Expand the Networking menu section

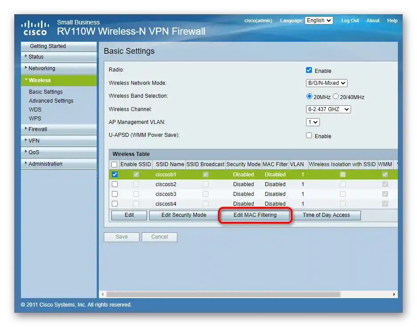click(59, 68)
